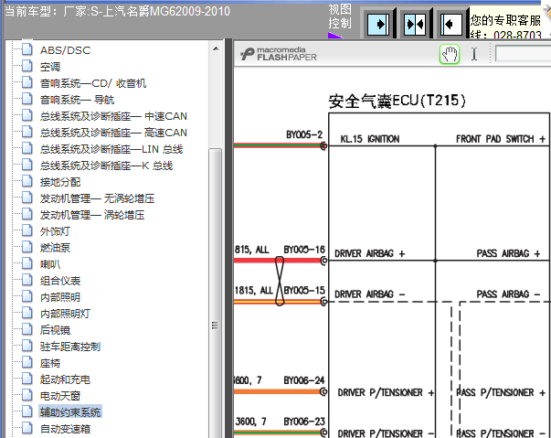Click the tree panel scrollbar thumb
This screenshot has width=551, height=438.
[216, 294]
